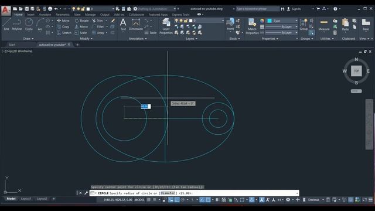Open status bar customization menu
The height and width of the screenshot is (211, 375).
[x=370, y=200]
